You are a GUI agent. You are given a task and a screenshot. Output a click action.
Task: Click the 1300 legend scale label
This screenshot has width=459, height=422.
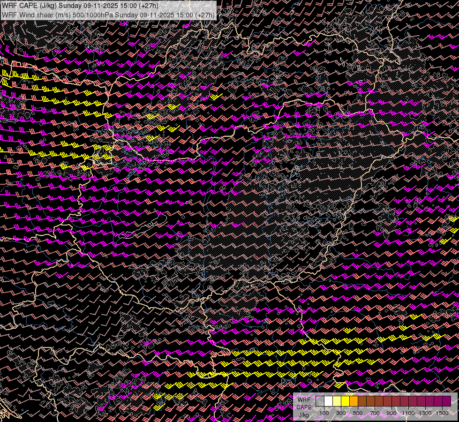tap(425, 413)
